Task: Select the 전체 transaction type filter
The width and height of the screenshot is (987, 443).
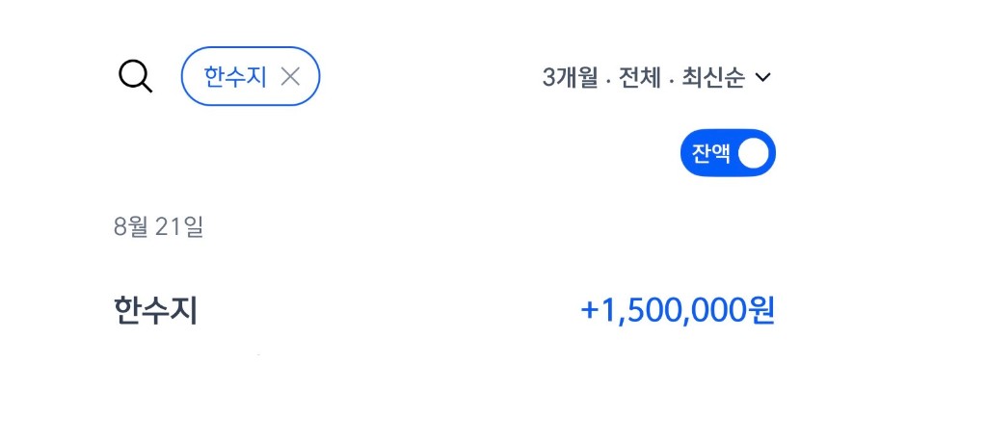Action: pos(640,77)
